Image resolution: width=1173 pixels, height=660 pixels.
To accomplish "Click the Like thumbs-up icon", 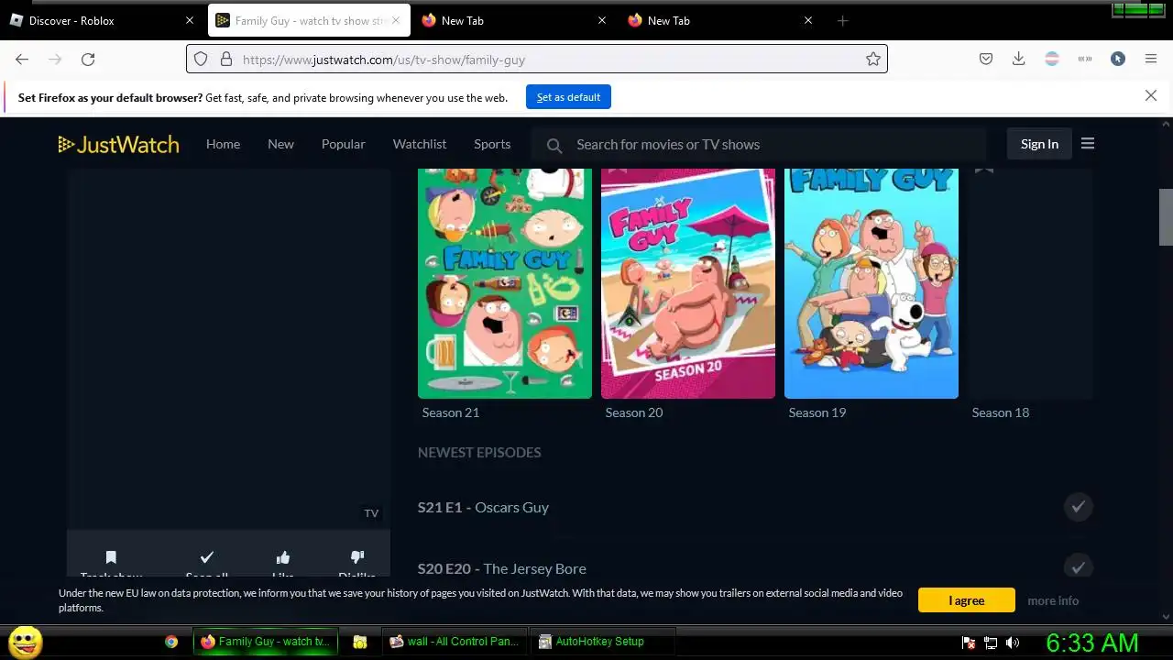I will click(x=283, y=557).
